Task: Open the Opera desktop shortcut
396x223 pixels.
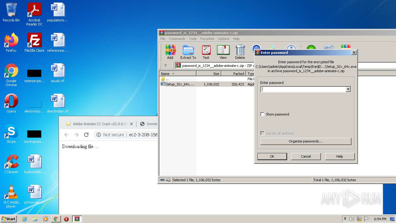Action: (11, 103)
